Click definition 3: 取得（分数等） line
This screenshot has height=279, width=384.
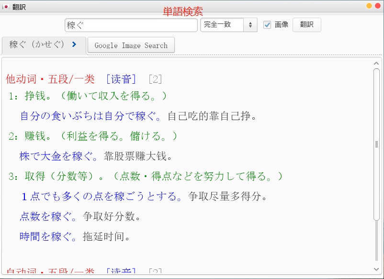(x=146, y=176)
